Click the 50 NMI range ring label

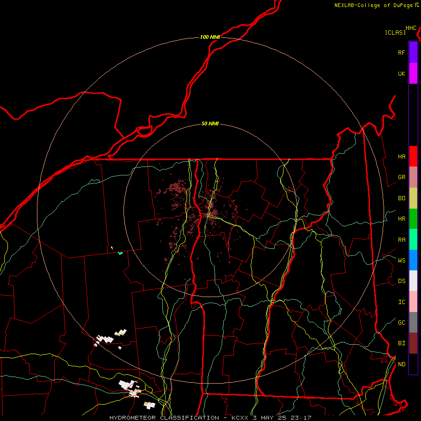[210, 124]
